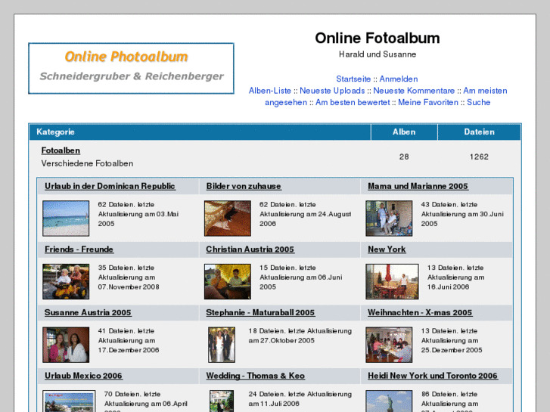
Task: Click the file count 1262
Action: point(479,156)
